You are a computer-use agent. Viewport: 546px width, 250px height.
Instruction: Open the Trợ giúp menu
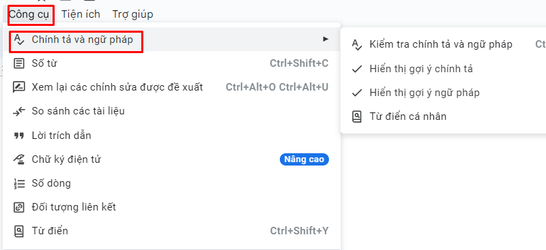pos(132,14)
